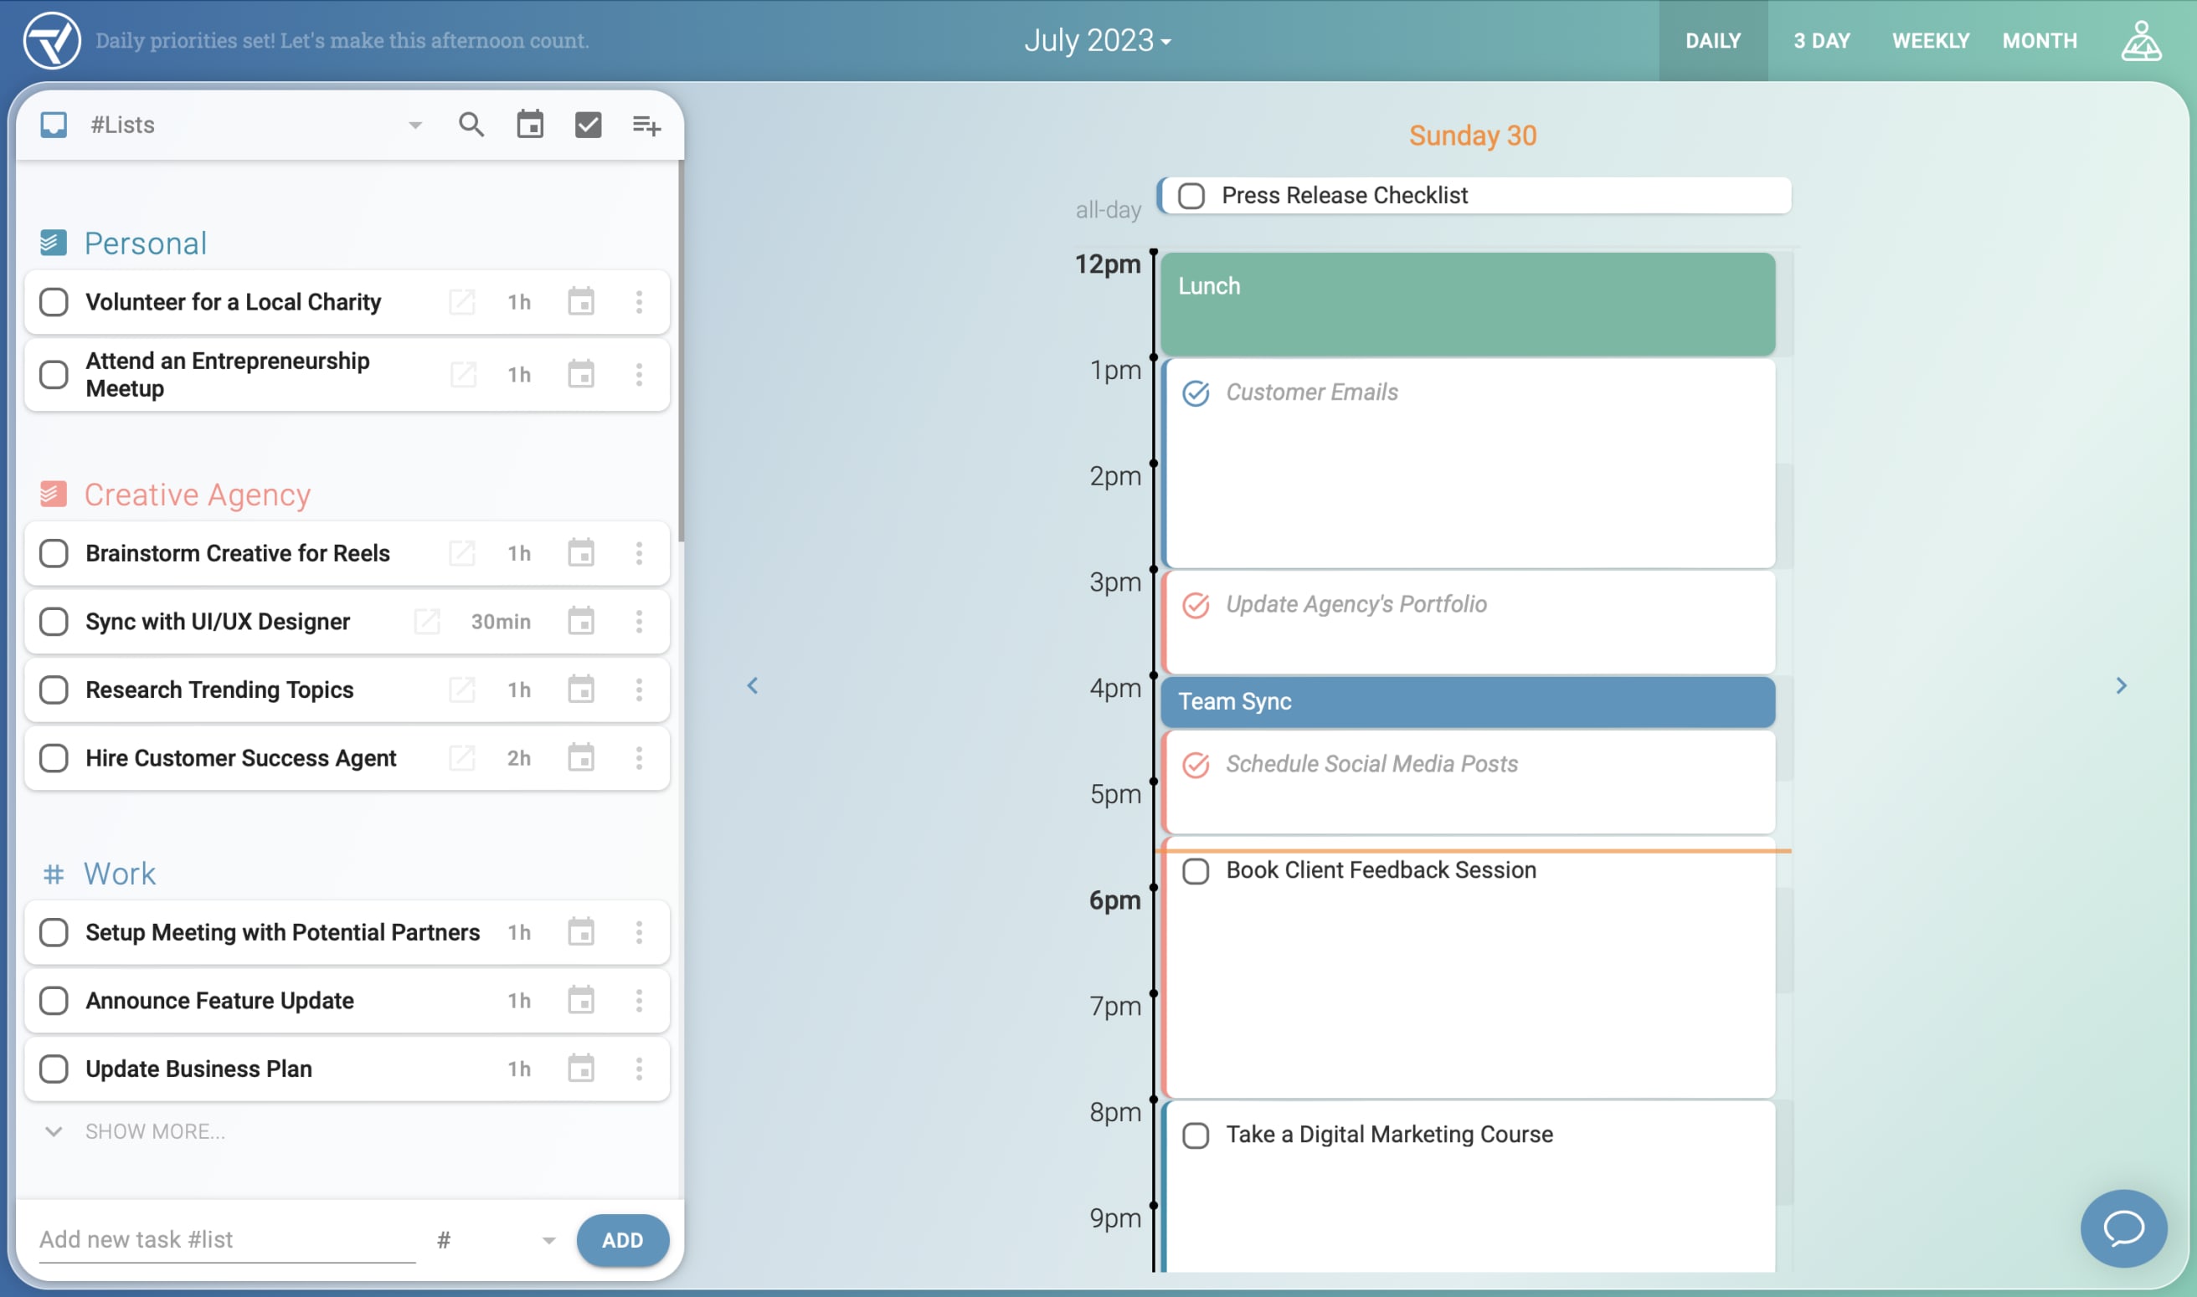The image size is (2197, 1297).
Task: Open the meditation focus mode icon
Action: tap(2140, 41)
